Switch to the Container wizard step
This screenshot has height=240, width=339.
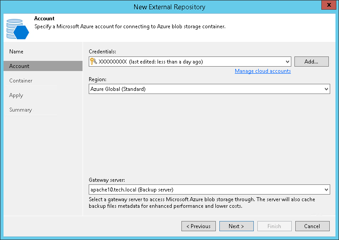pyautogui.click(x=21, y=81)
